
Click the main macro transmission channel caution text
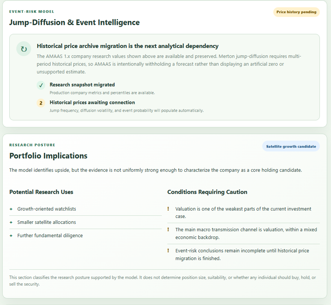click(246, 233)
